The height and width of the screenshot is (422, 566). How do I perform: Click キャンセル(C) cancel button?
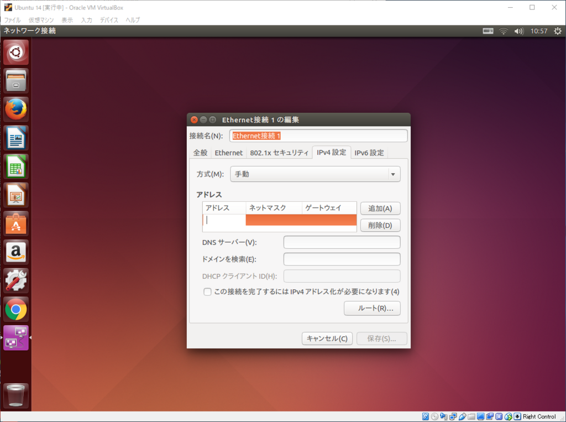(327, 338)
